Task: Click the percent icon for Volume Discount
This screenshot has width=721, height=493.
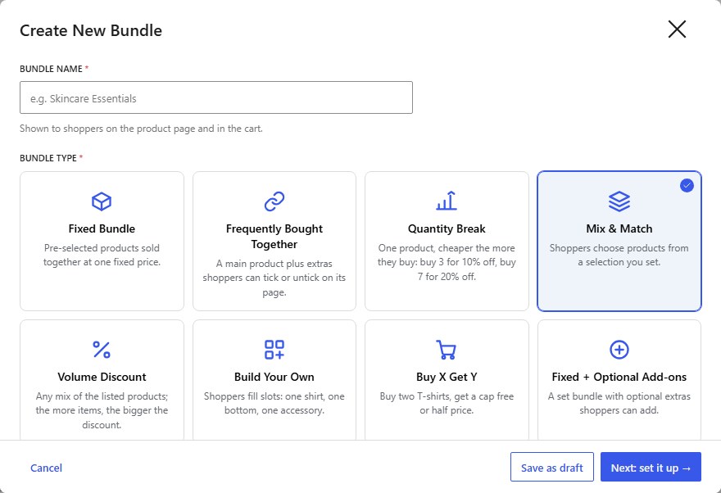Action: [x=102, y=350]
